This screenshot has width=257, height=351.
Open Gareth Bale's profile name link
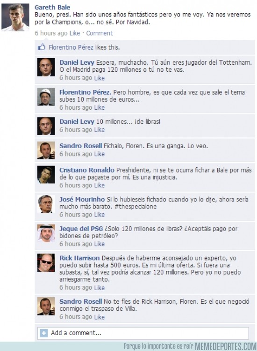tap(52, 7)
